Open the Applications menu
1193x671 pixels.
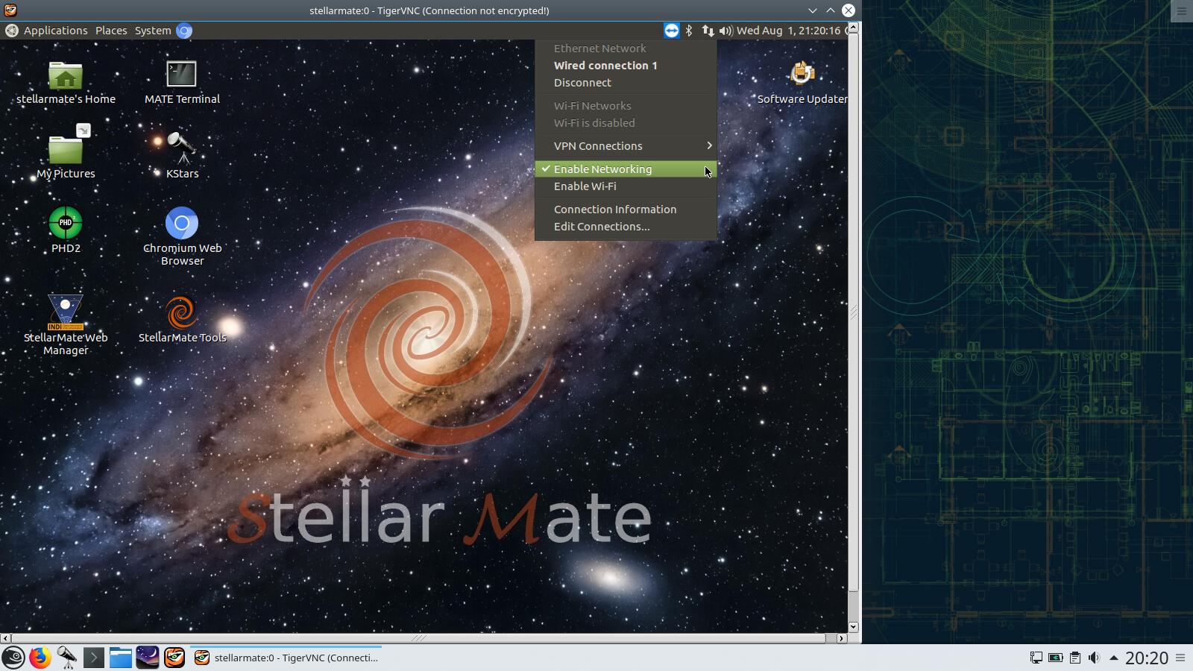click(55, 31)
